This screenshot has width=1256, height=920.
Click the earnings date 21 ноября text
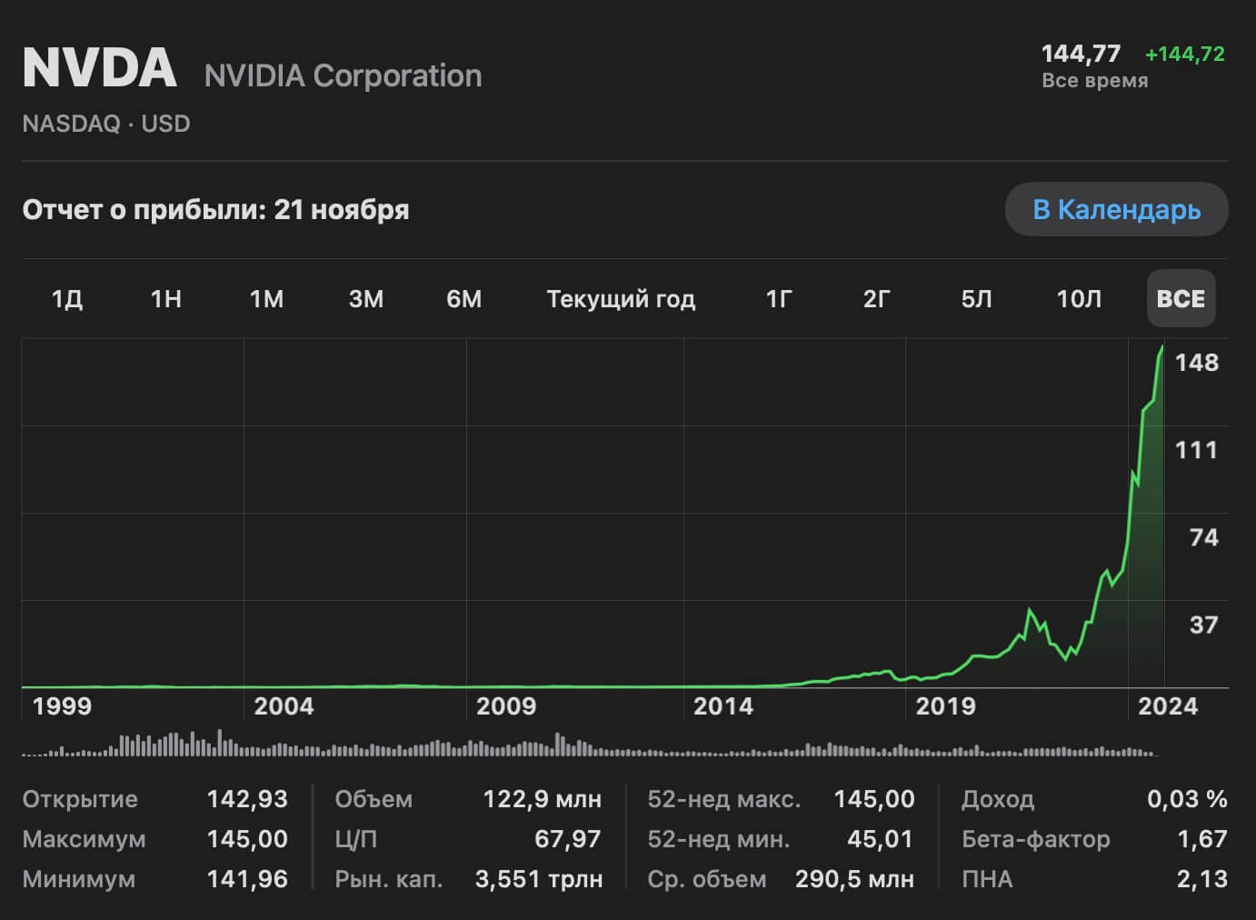pos(342,210)
